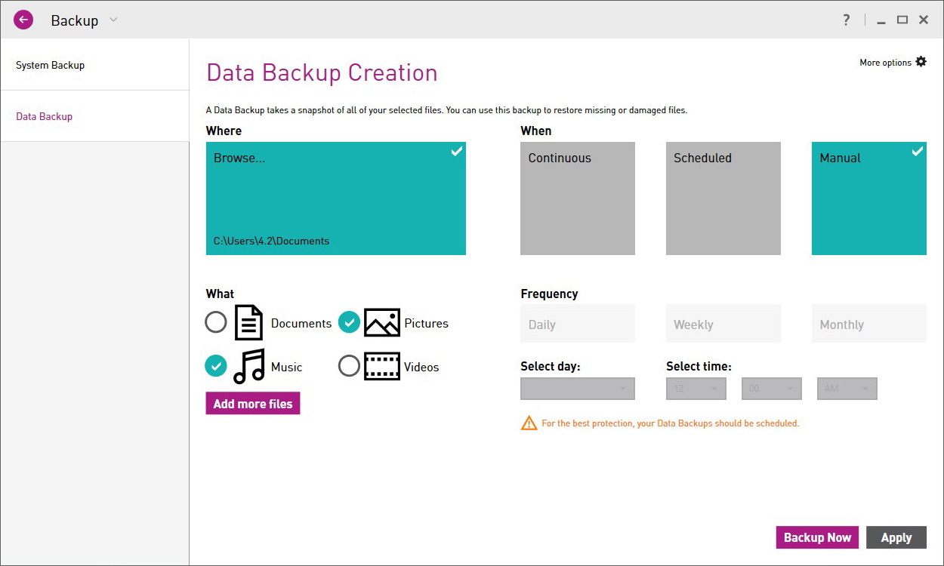Switch to Data Backup tab
This screenshot has height=566, width=944.
coord(94,116)
